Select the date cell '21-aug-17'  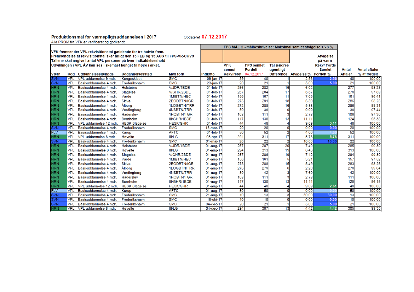214,195
